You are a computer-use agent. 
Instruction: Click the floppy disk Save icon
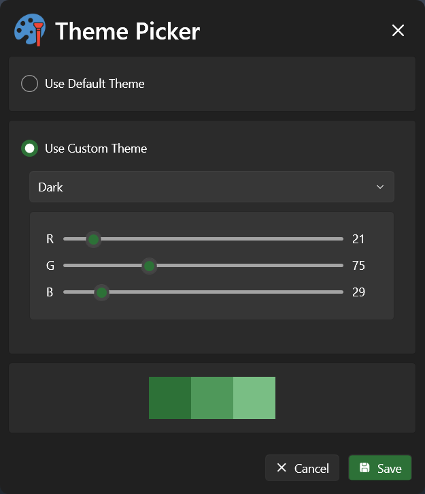click(364, 468)
